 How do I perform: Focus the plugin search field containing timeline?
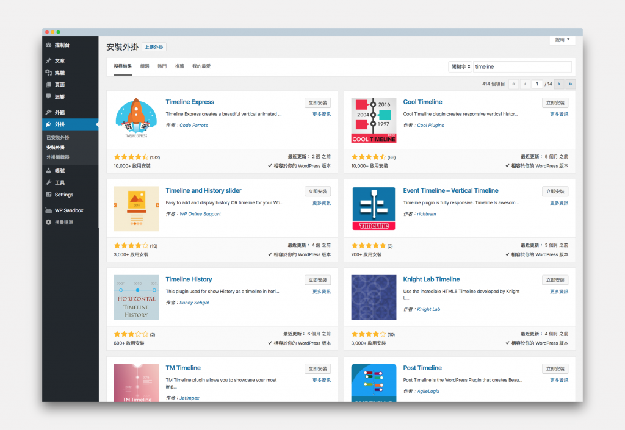coord(522,66)
